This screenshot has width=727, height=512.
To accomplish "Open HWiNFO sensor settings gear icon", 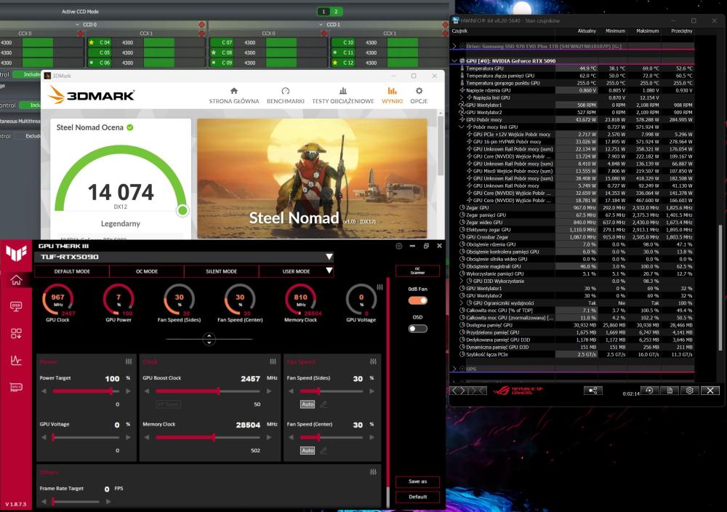I will pos(689,391).
